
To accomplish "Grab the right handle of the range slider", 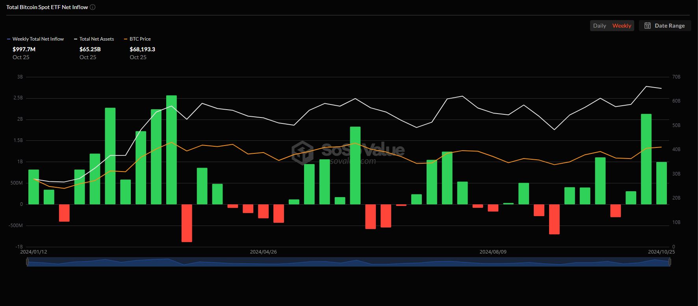I will 670,262.
